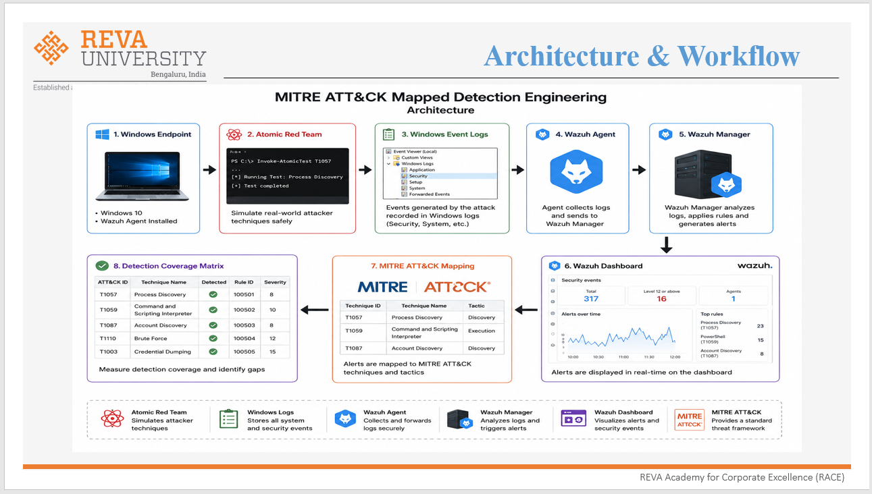Screen dimensions: 872x494
Task: Click the REVA Academy for Corporate Excellence footer text
Action: [742, 477]
